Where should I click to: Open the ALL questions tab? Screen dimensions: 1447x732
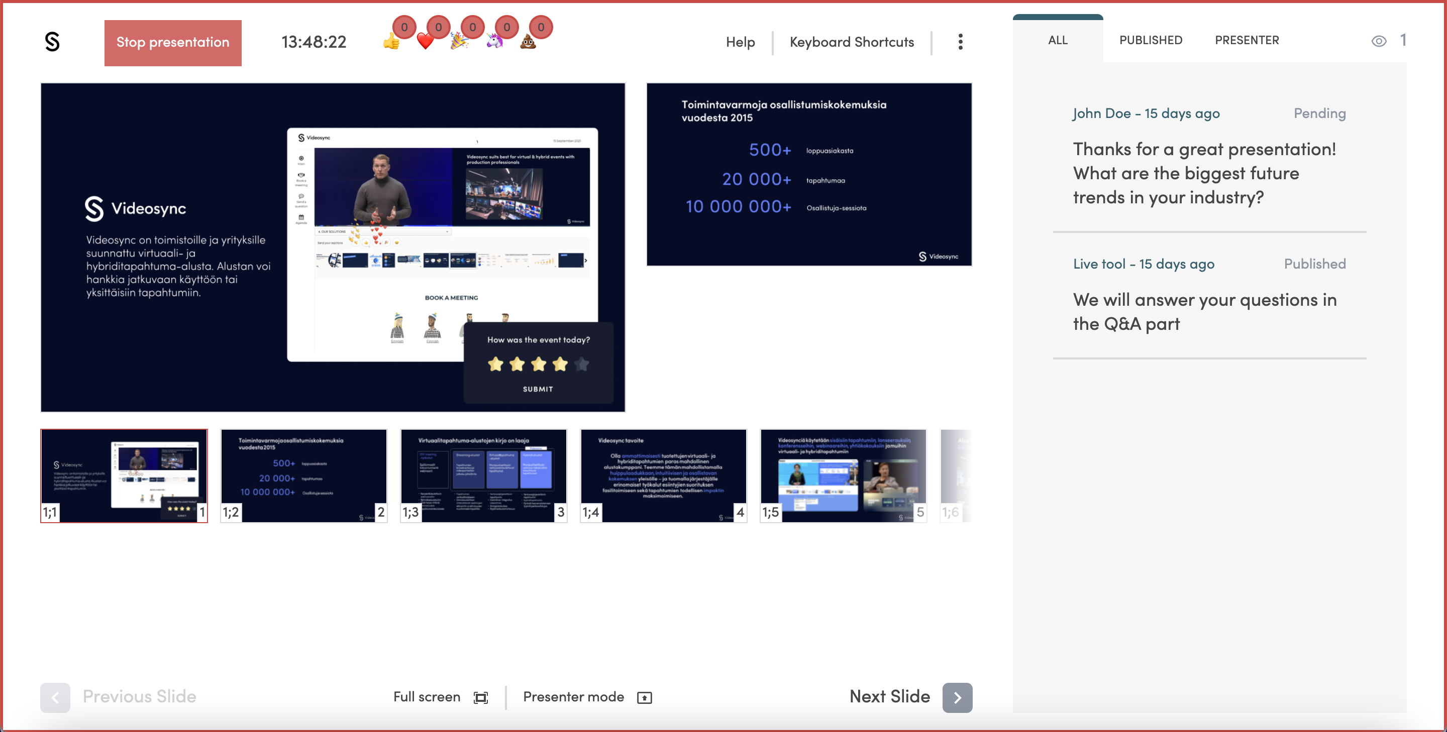[1058, 40]
